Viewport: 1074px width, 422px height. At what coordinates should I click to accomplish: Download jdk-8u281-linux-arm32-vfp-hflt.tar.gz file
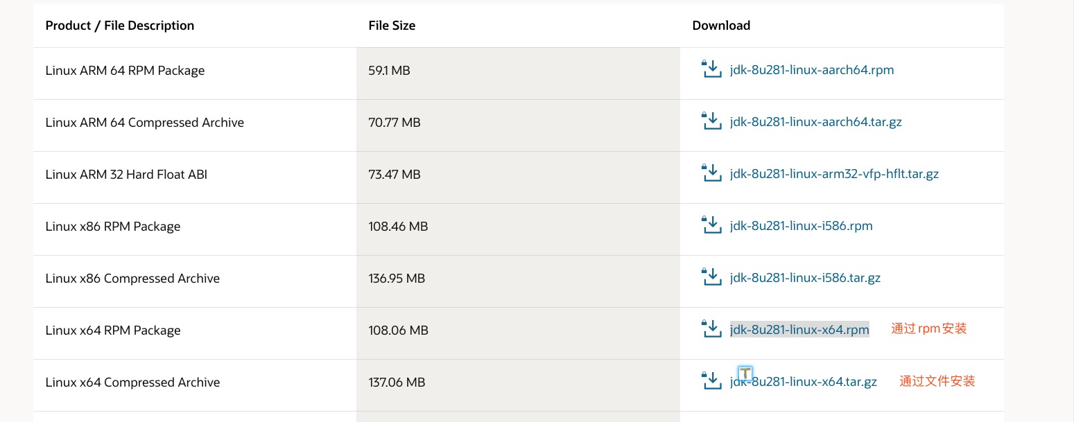tap(834, 174)
